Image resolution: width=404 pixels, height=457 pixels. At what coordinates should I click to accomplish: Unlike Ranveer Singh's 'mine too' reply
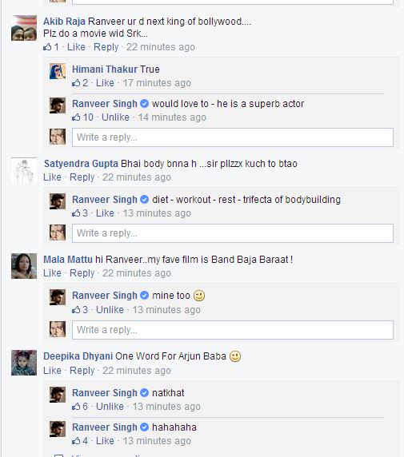pos(110,309)
